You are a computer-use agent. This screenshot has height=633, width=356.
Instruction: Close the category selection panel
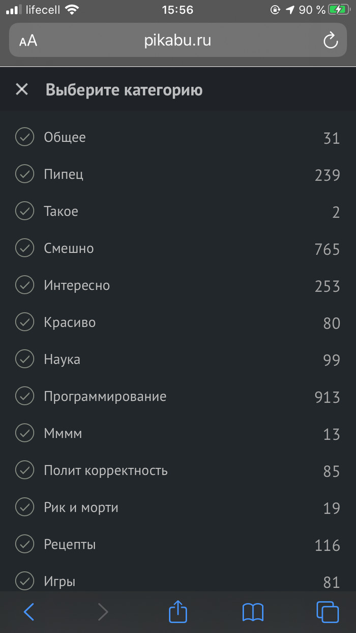pos(22,90)
